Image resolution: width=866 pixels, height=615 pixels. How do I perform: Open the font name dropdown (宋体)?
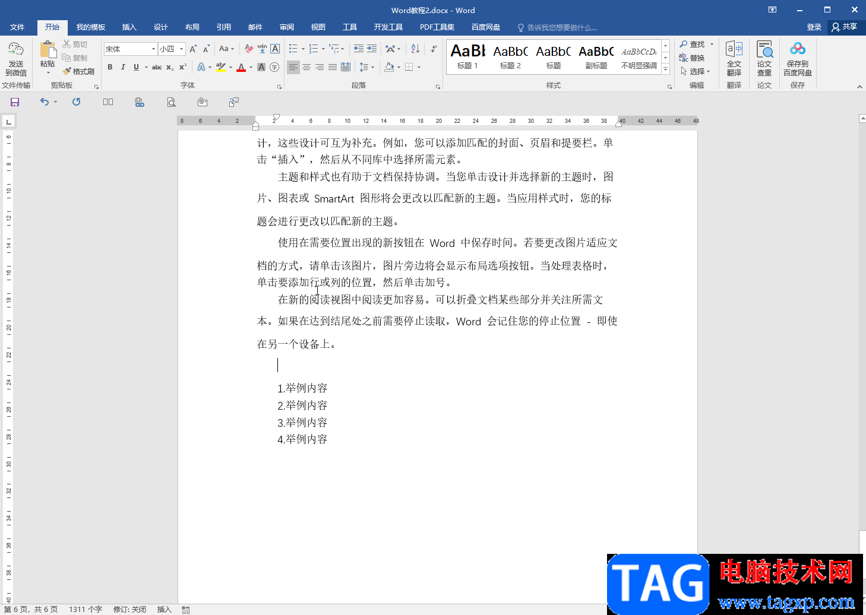(x=153, y=49)
